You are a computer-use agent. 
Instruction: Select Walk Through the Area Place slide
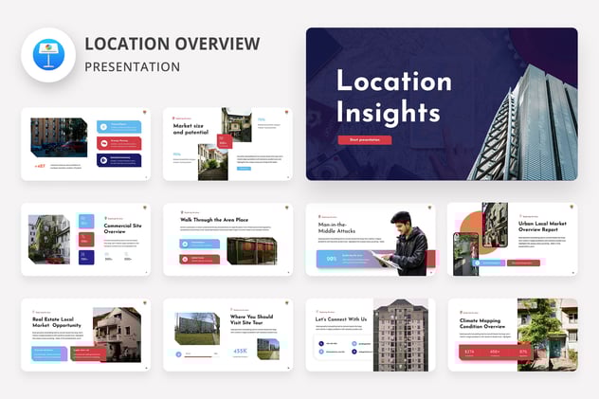point(227,239)
